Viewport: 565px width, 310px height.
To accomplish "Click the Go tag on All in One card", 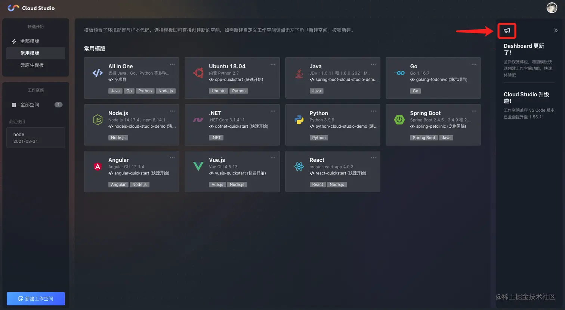I will tap(129, 91).
